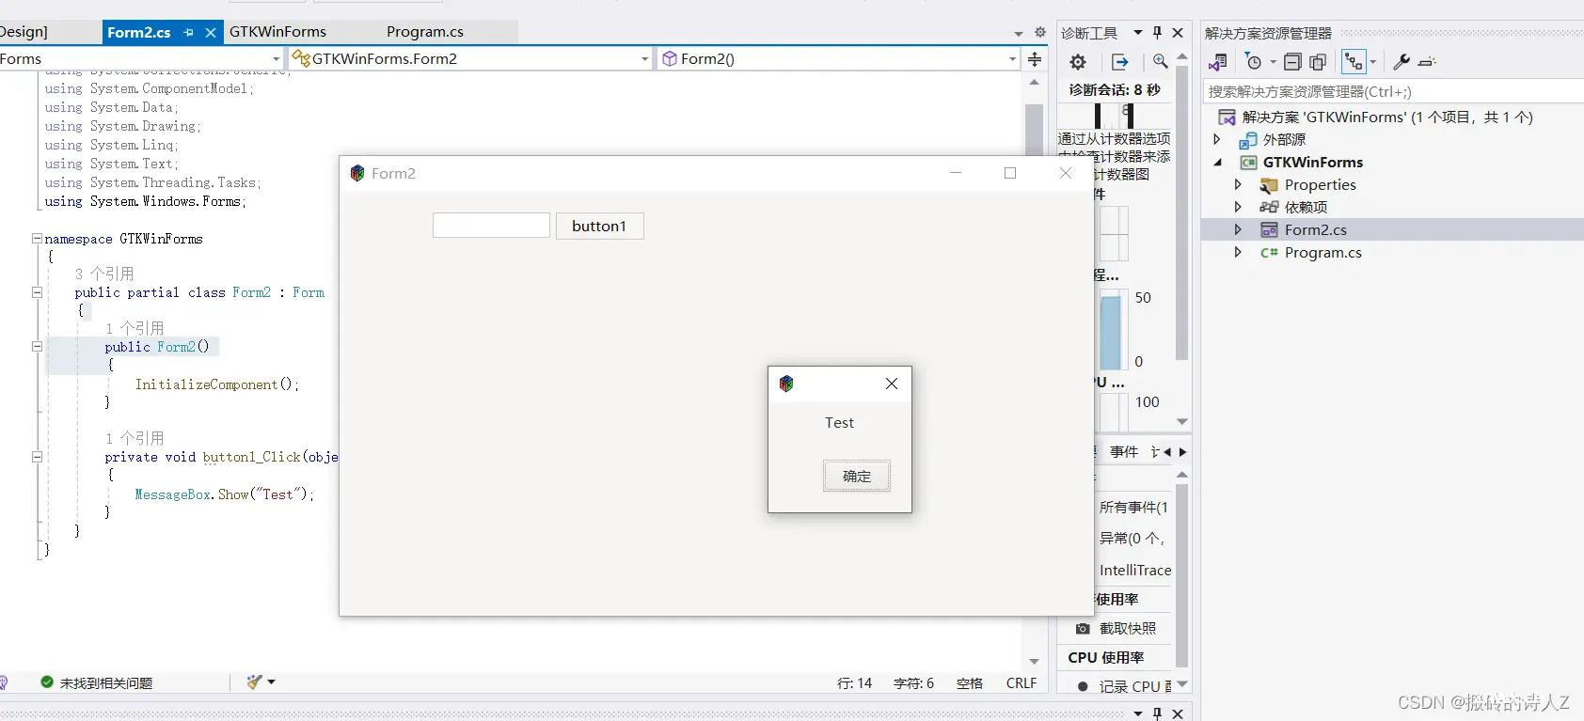
Task: Close the diagnostic tools panel
Action: point(1178,32)
